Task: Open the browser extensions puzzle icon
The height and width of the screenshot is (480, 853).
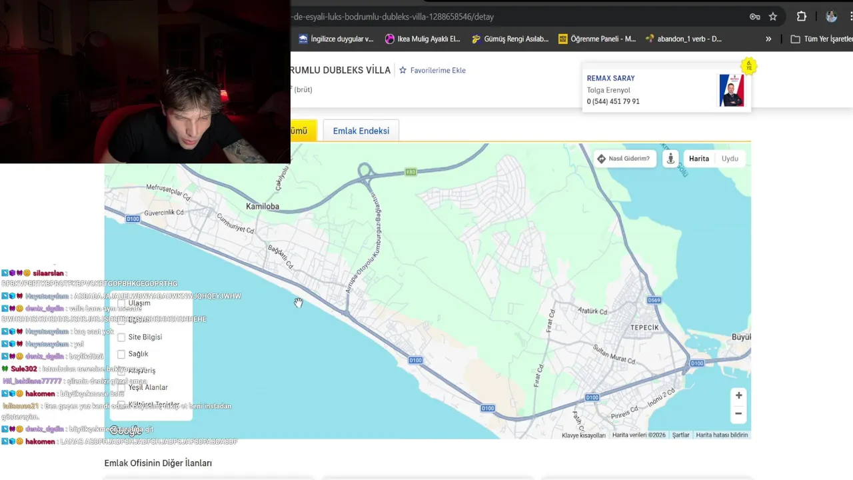Action: [x=802, y=17]
